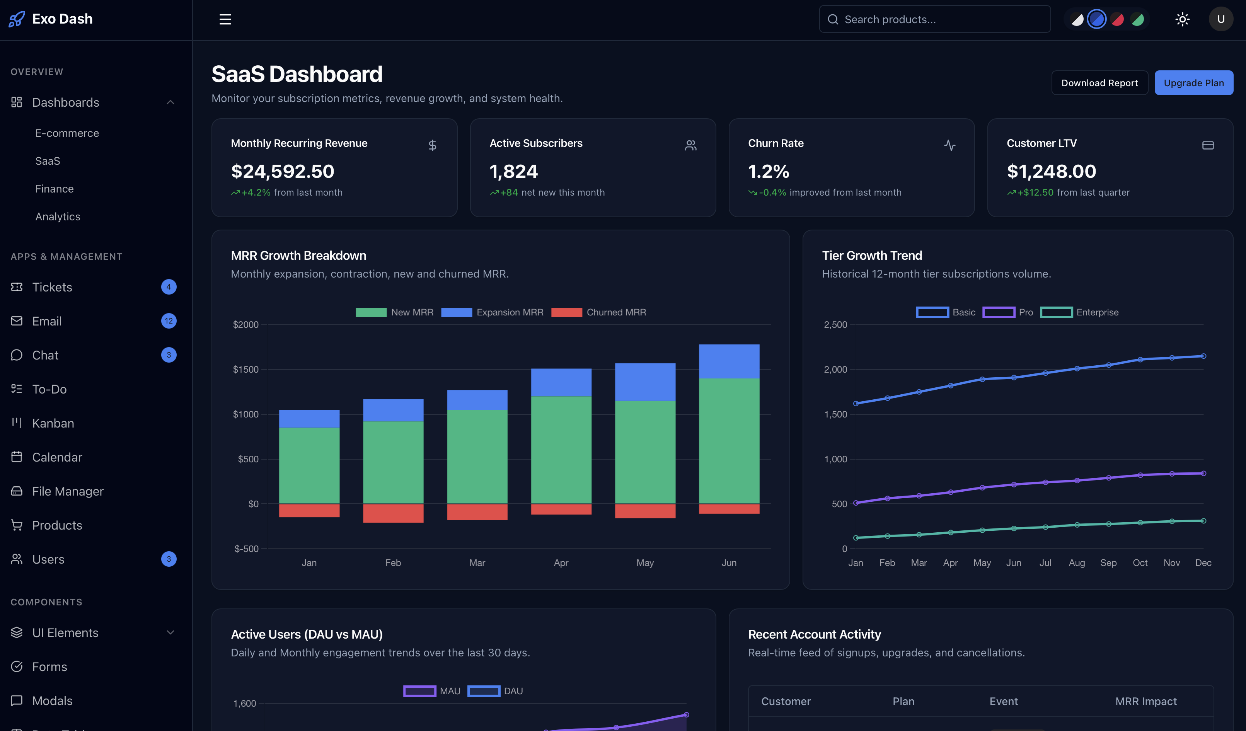1246x731 pixels.
Task: Open the Calendar page link
Action: (x=57, y=457)
